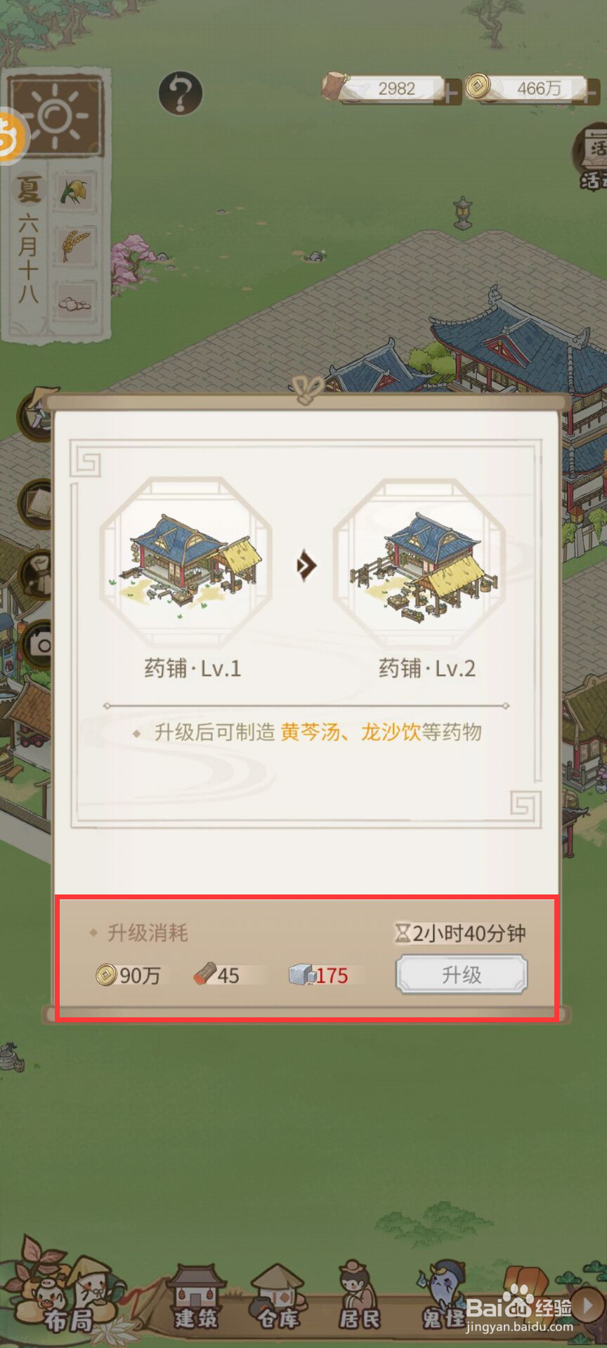Expand the bottom menu arrow
This screenshot has width=607, height=1348.
coord(587,1305)
